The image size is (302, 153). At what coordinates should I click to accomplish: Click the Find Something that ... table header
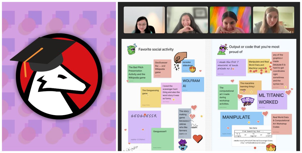tap(253, 131)
